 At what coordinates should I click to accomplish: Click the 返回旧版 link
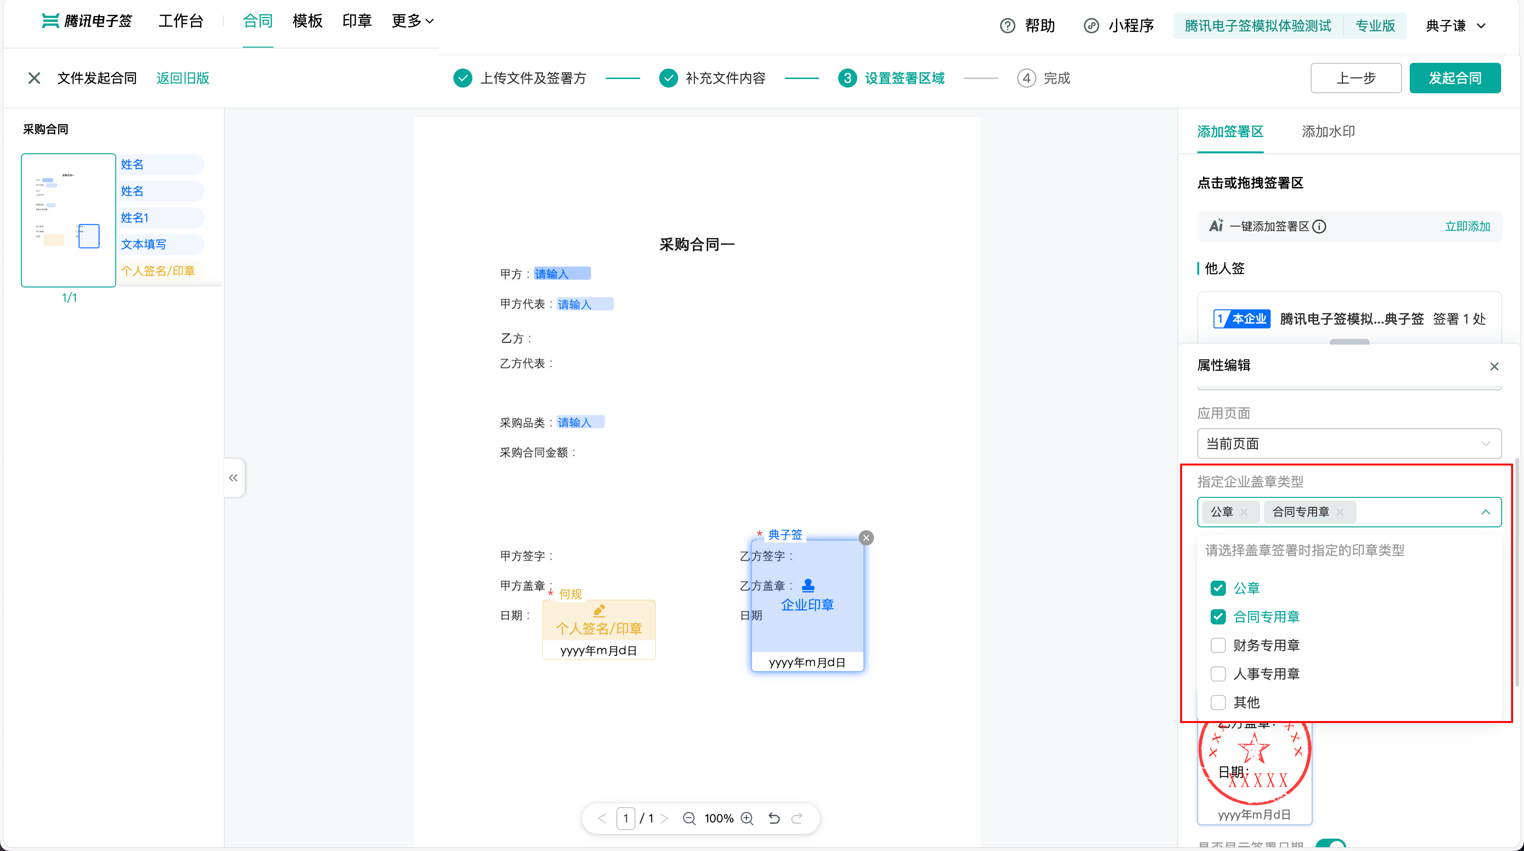pos(183,78)
